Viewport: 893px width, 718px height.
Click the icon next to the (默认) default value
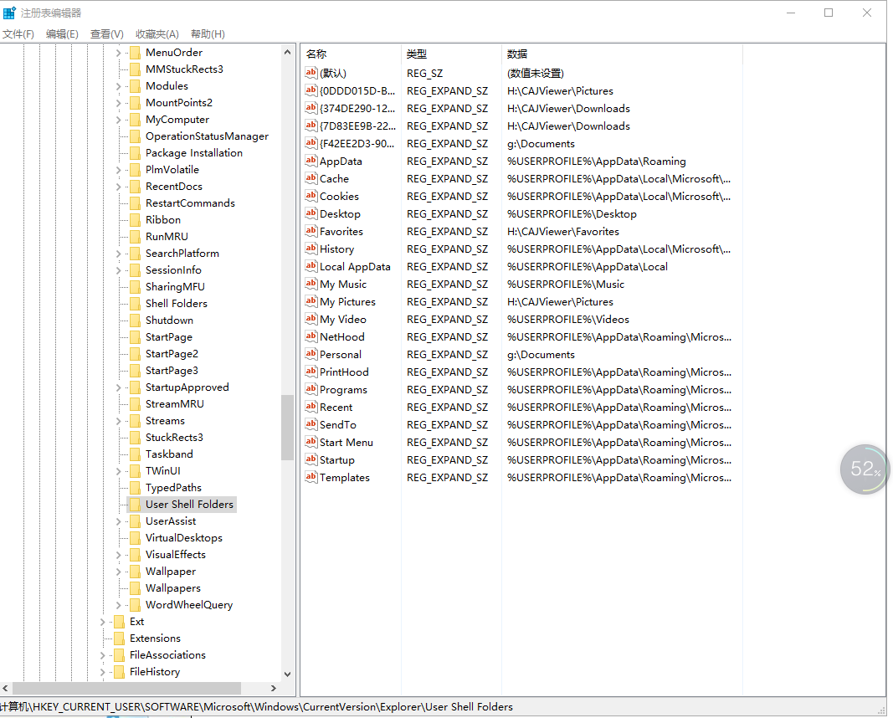pyautogui.click(x=311, y=73)
